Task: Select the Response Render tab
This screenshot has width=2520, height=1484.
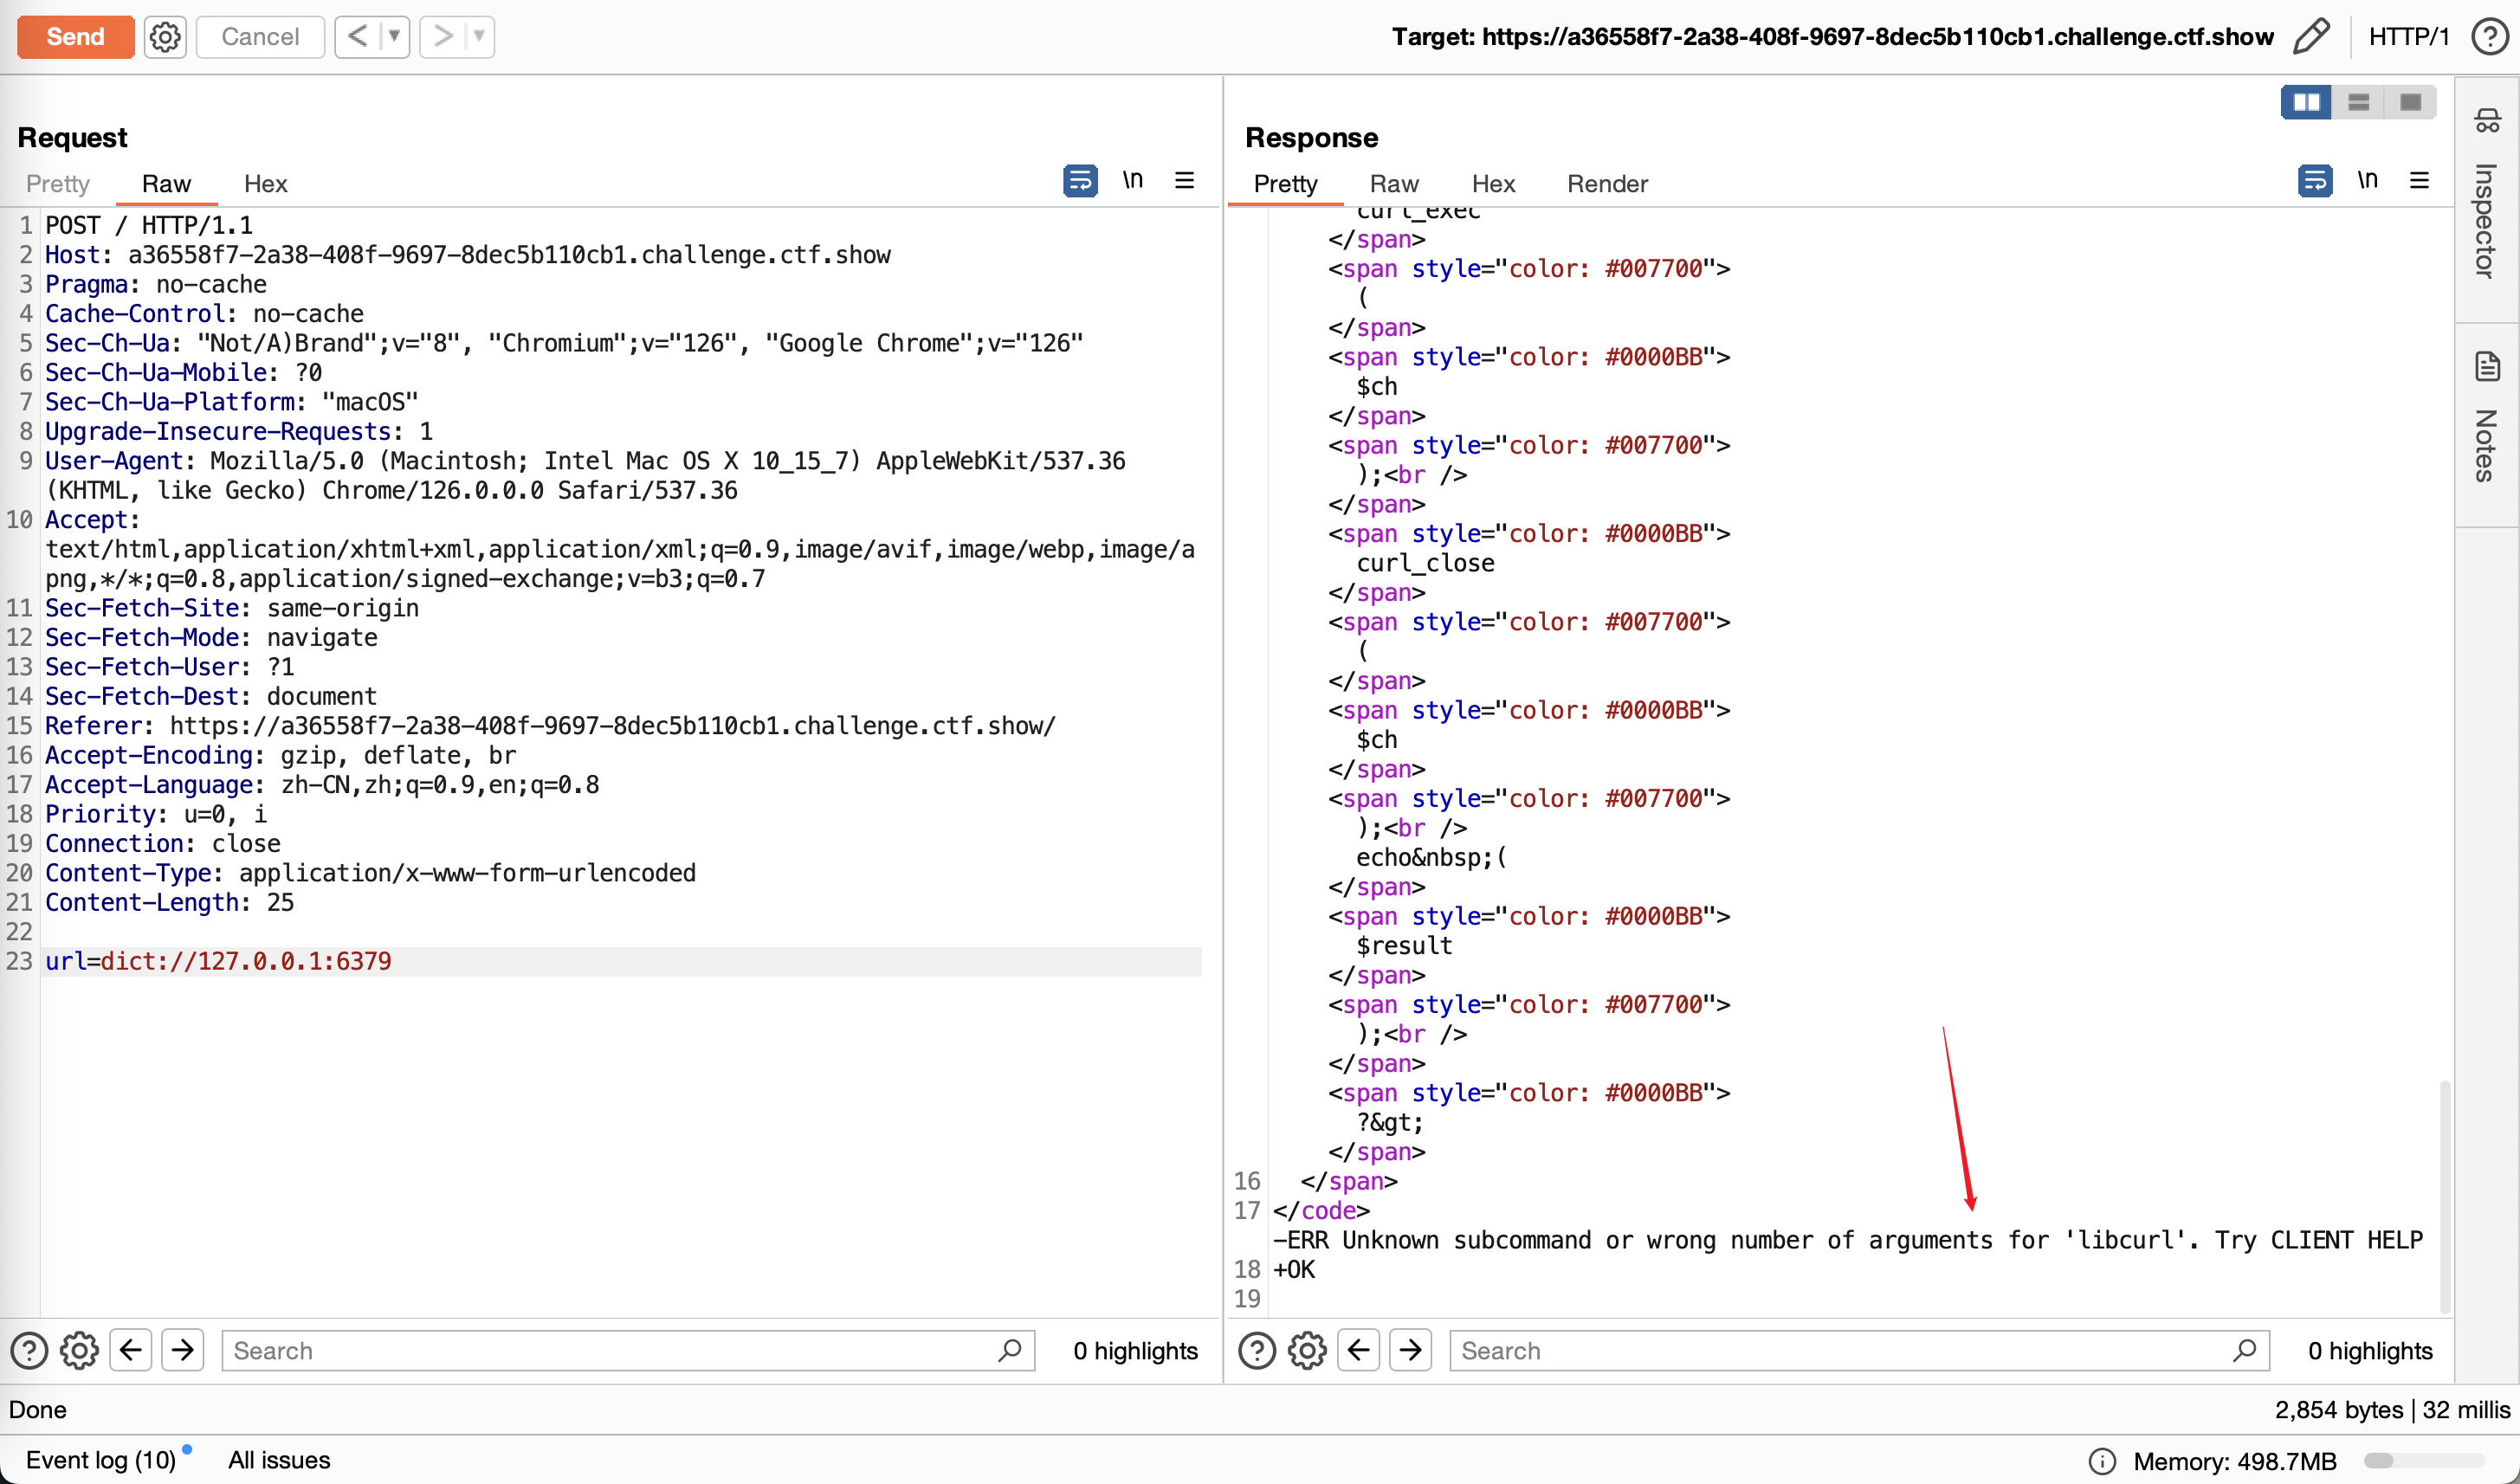Action: 1608,184
